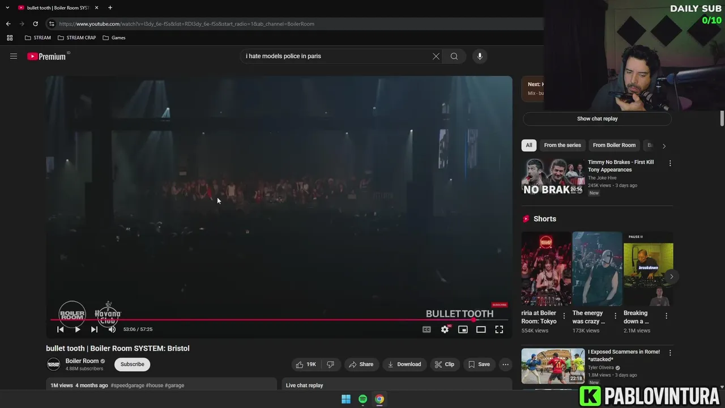Click the browser address bar
The width and height of the screenshot is (725, 408).
[295, 24]
